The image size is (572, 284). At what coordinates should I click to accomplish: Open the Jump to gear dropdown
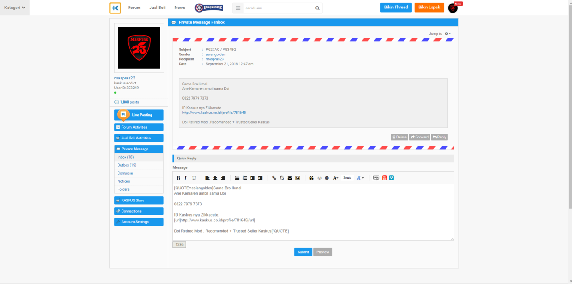tap(448, 34)
